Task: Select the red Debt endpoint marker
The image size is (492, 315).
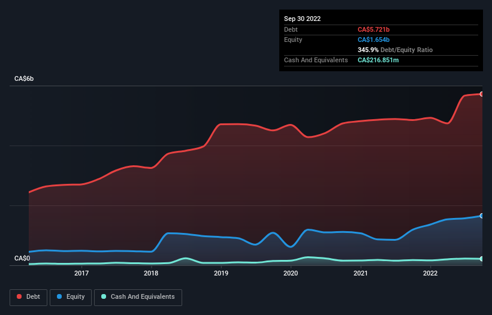Action: 482,94
